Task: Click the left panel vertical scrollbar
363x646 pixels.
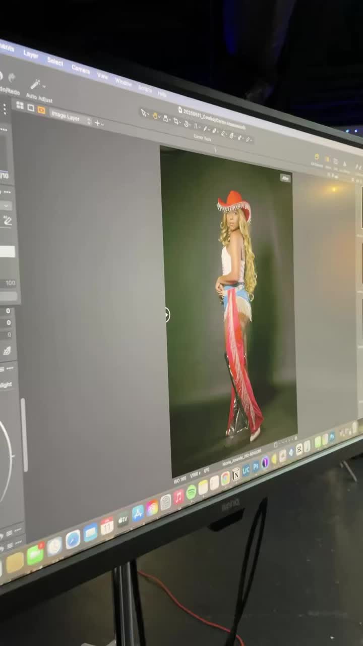Action: 24,434
